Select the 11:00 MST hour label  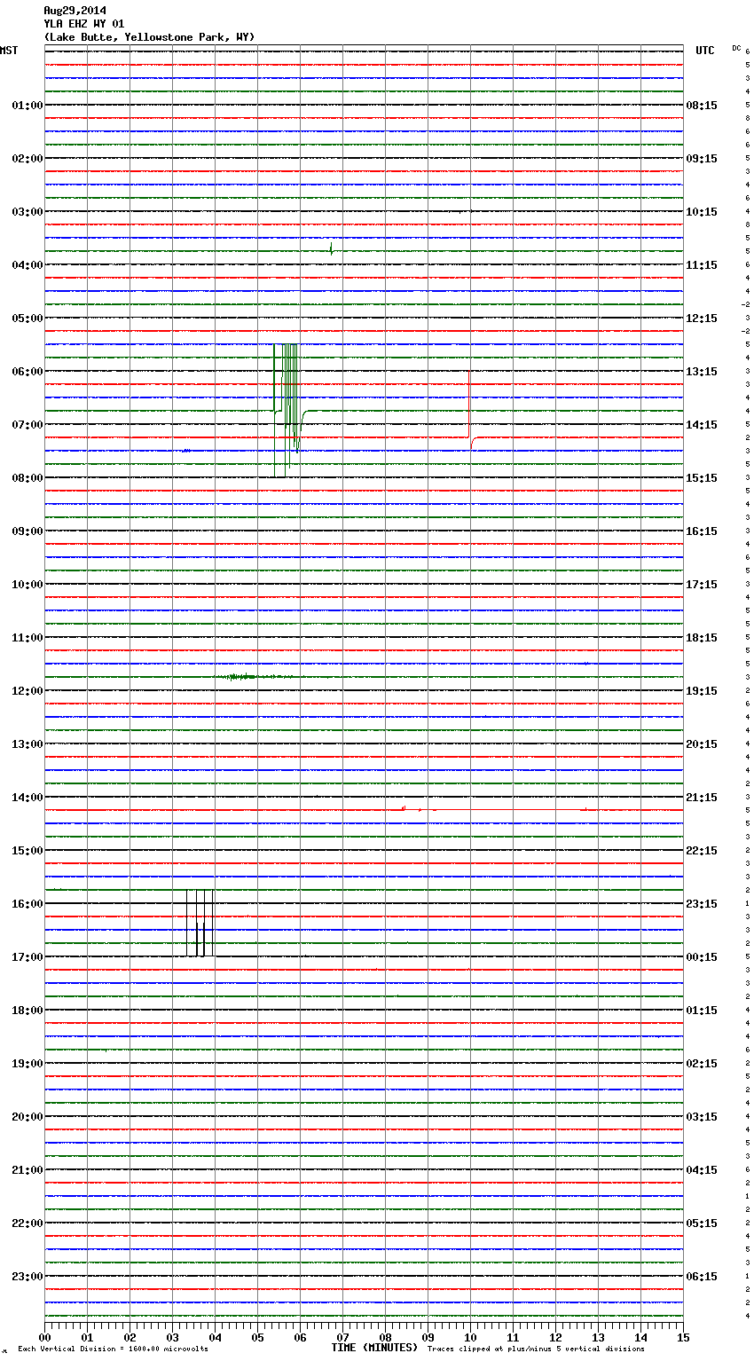click(27, 638)
